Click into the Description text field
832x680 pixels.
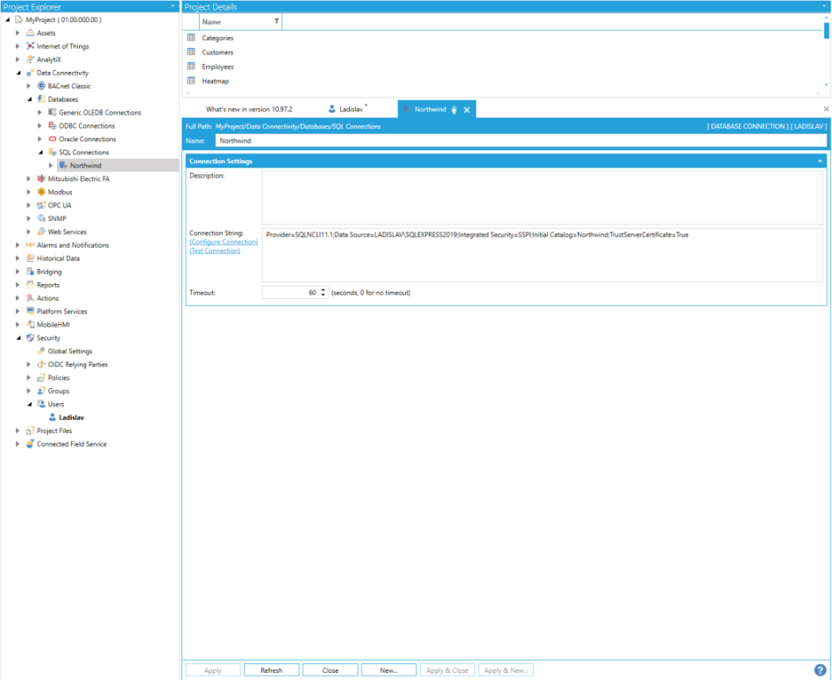point(542,197)
